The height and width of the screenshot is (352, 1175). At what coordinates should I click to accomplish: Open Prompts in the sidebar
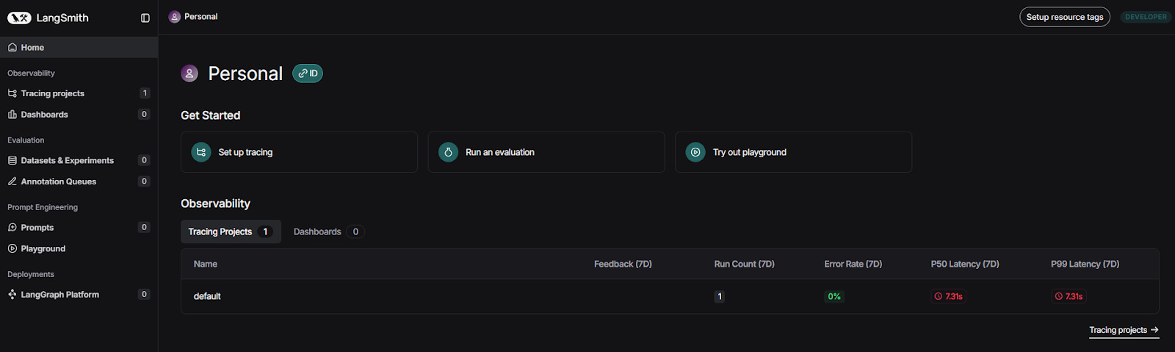click(x=79, y=228)
